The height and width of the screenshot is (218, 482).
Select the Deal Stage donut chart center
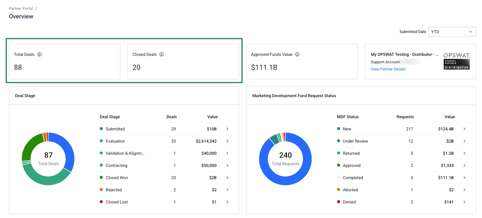(x=48, y=159)
